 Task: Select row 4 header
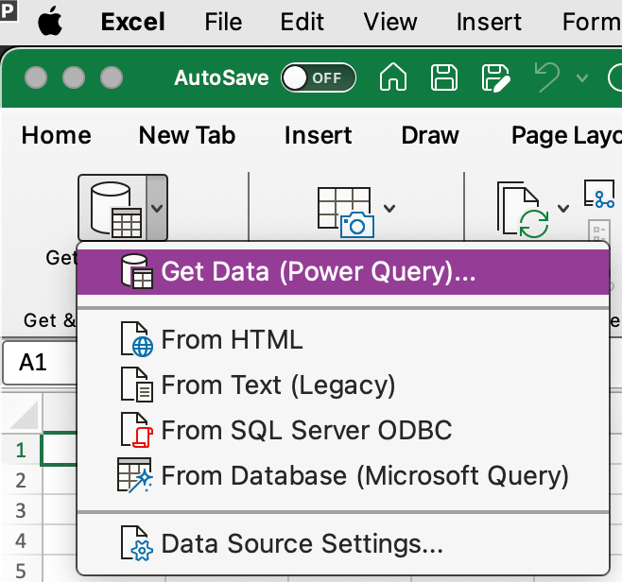[x=21, y=540]
